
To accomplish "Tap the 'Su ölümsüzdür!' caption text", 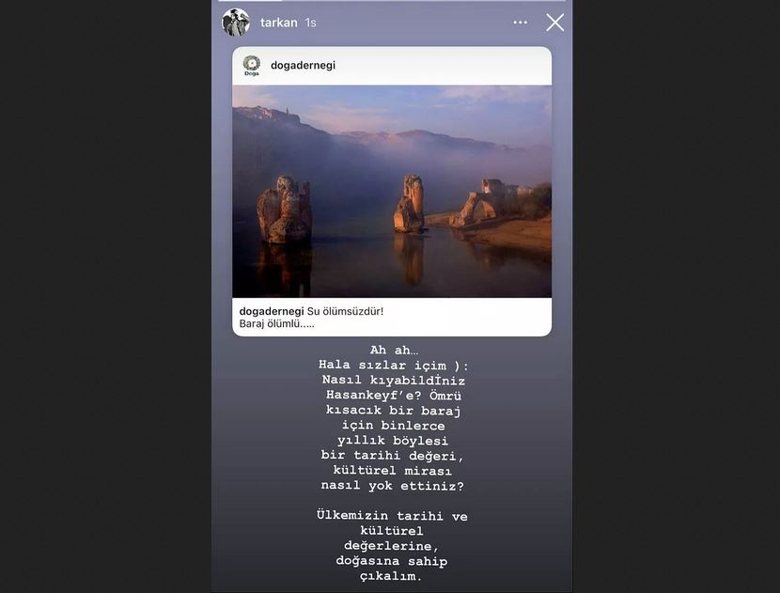I will click(x=345, y=311).
